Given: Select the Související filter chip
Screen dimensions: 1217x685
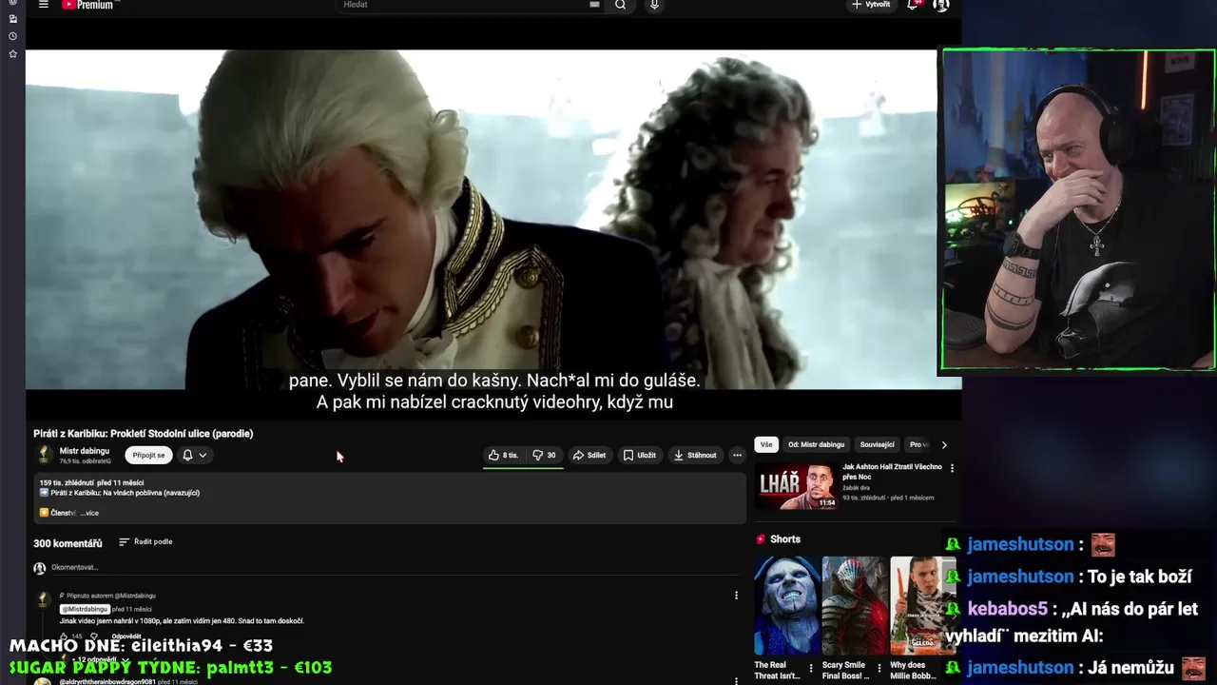Looking at the screenshot, I should (x=877, y=444).
